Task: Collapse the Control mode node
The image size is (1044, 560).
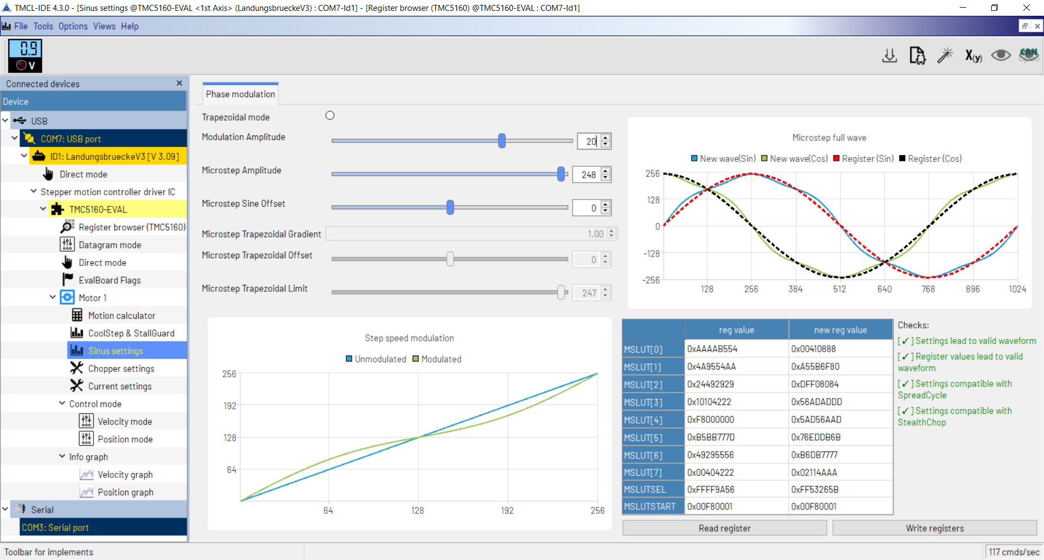Action: tap(62, 403)
